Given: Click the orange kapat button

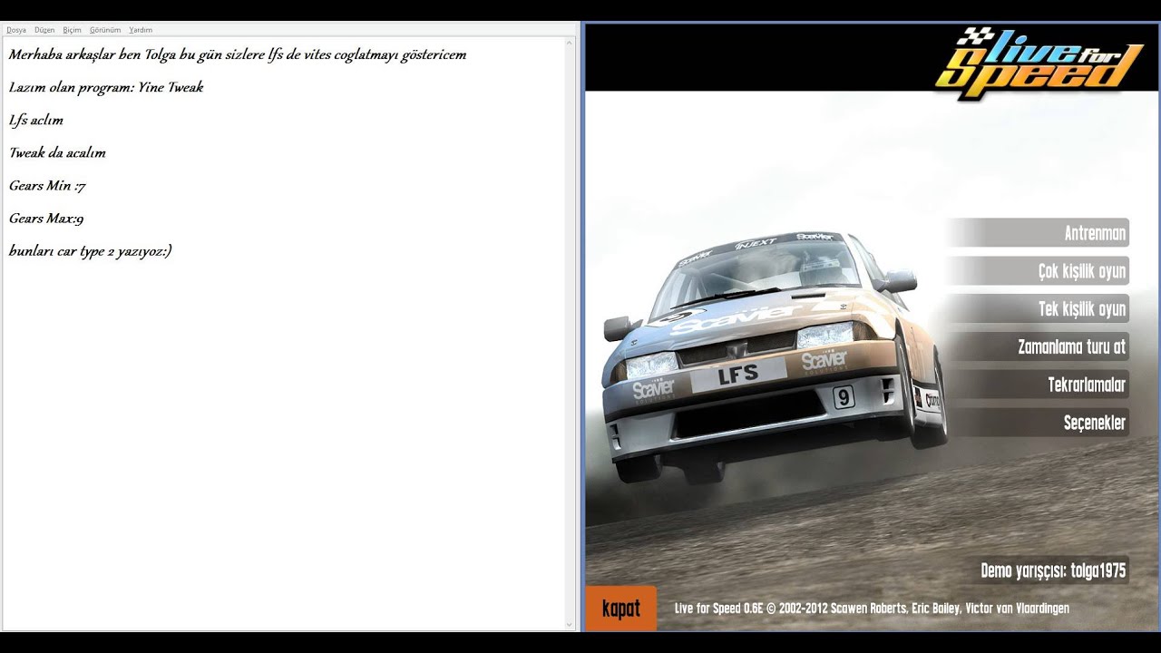Looking at the screenshot, I should 620,609.
